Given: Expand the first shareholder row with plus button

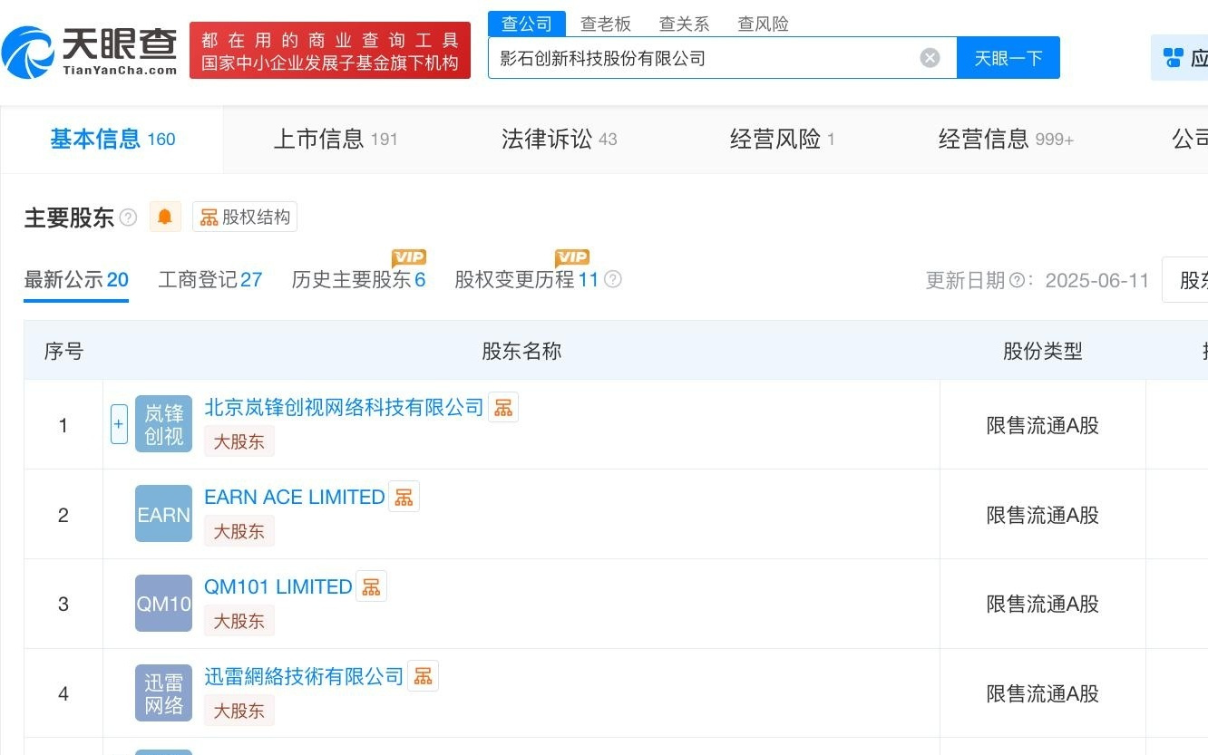Looking at the screenshot, I should click(119, 423).
